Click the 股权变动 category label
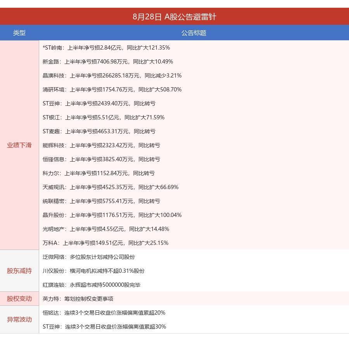The width and height of the screenshot is (349, 341). tap(19, 298)
